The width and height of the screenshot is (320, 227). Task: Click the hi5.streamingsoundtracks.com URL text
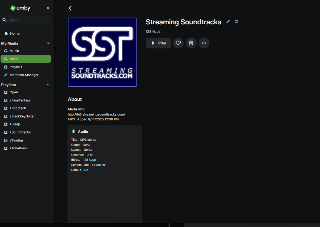(x=96, y=114)
